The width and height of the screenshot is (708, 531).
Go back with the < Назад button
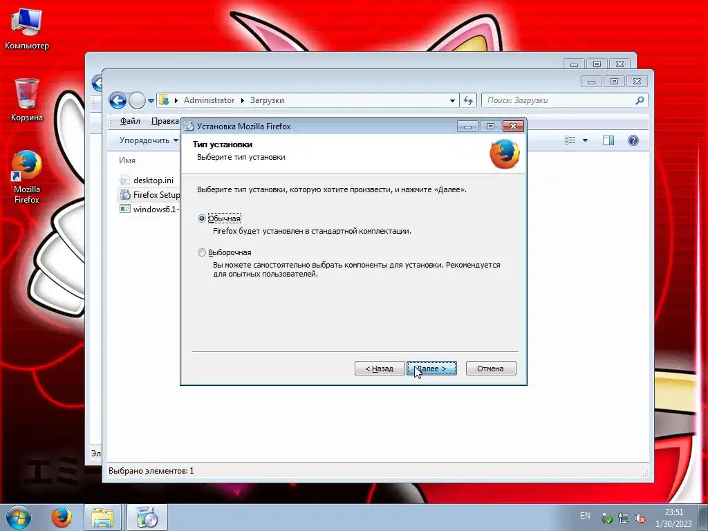pos(380,369)
